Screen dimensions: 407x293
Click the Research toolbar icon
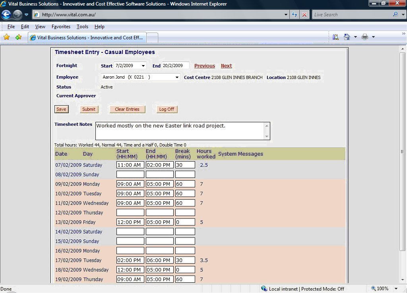pos(335,37)
